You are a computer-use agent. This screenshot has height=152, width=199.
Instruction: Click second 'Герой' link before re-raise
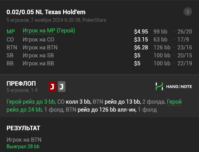point(174,102)
